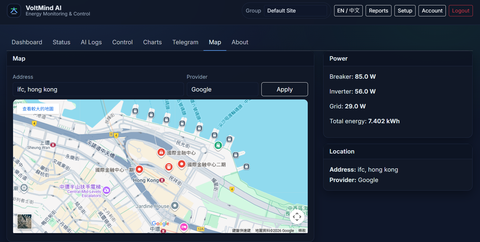Click the Address: ifc, hong kong location text

click(x=364, y=170)
